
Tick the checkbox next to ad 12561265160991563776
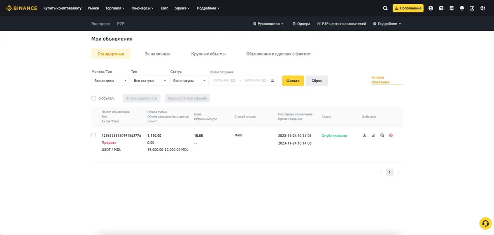93,135
